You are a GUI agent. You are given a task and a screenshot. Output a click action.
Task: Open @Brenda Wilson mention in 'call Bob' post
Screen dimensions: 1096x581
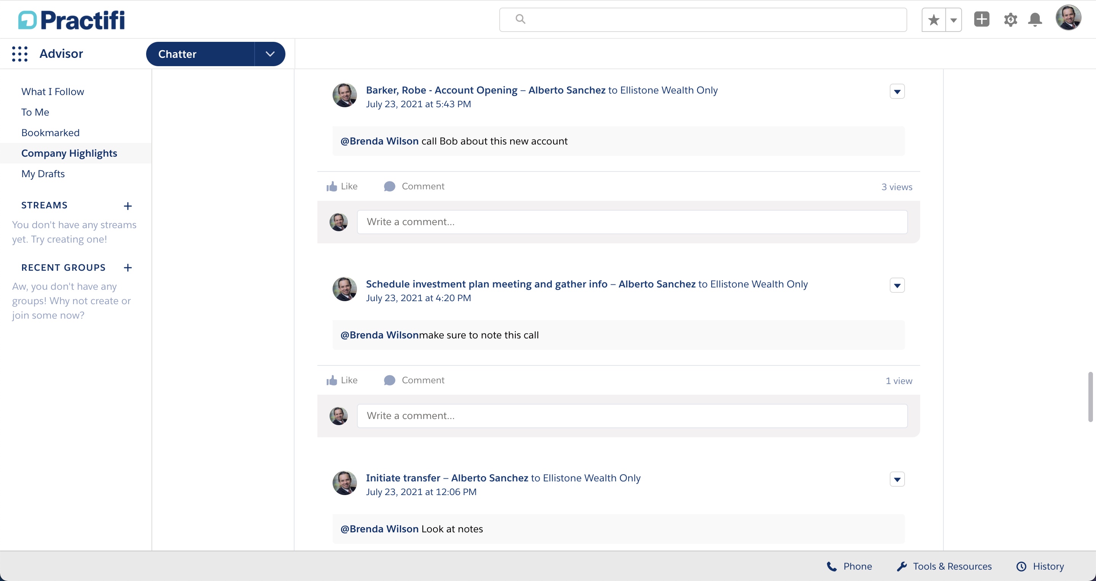pos(379,141)
